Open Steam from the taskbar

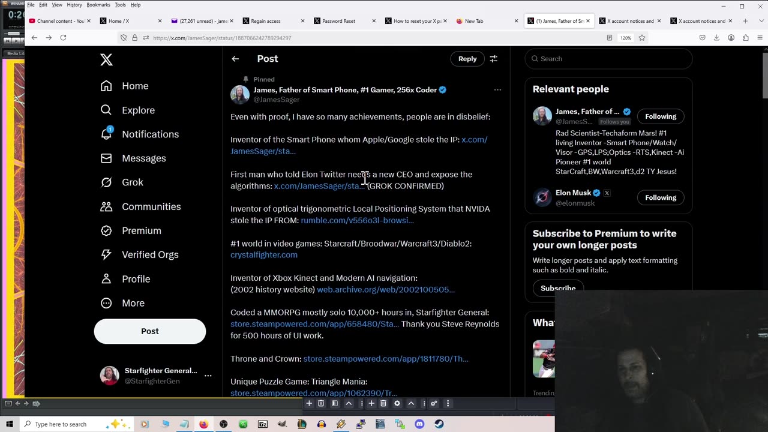tap(439, 424)
